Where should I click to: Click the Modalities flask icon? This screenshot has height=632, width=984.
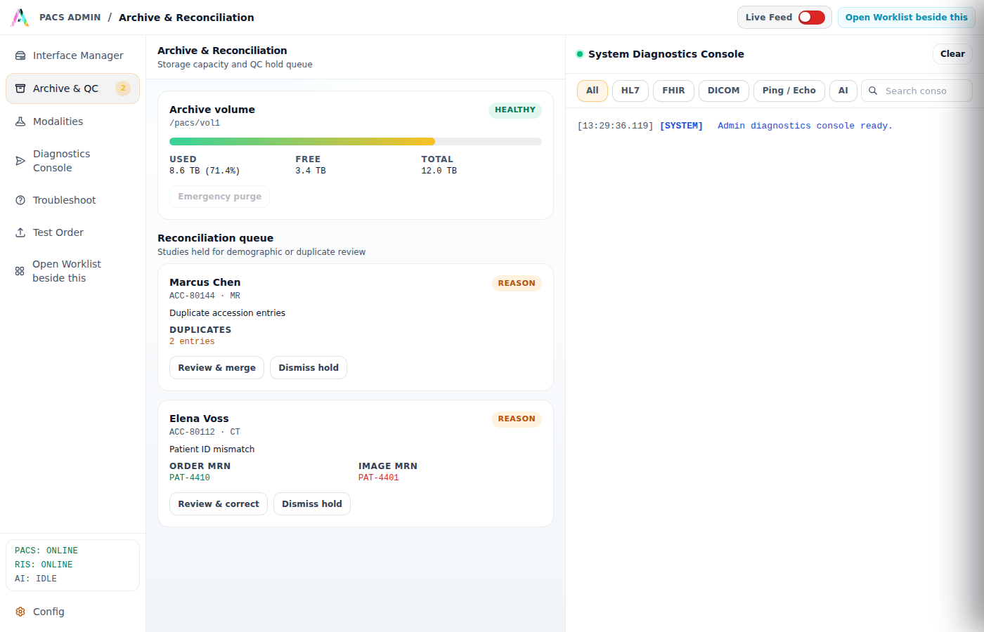pyautogui.click(x=20, y=121)
